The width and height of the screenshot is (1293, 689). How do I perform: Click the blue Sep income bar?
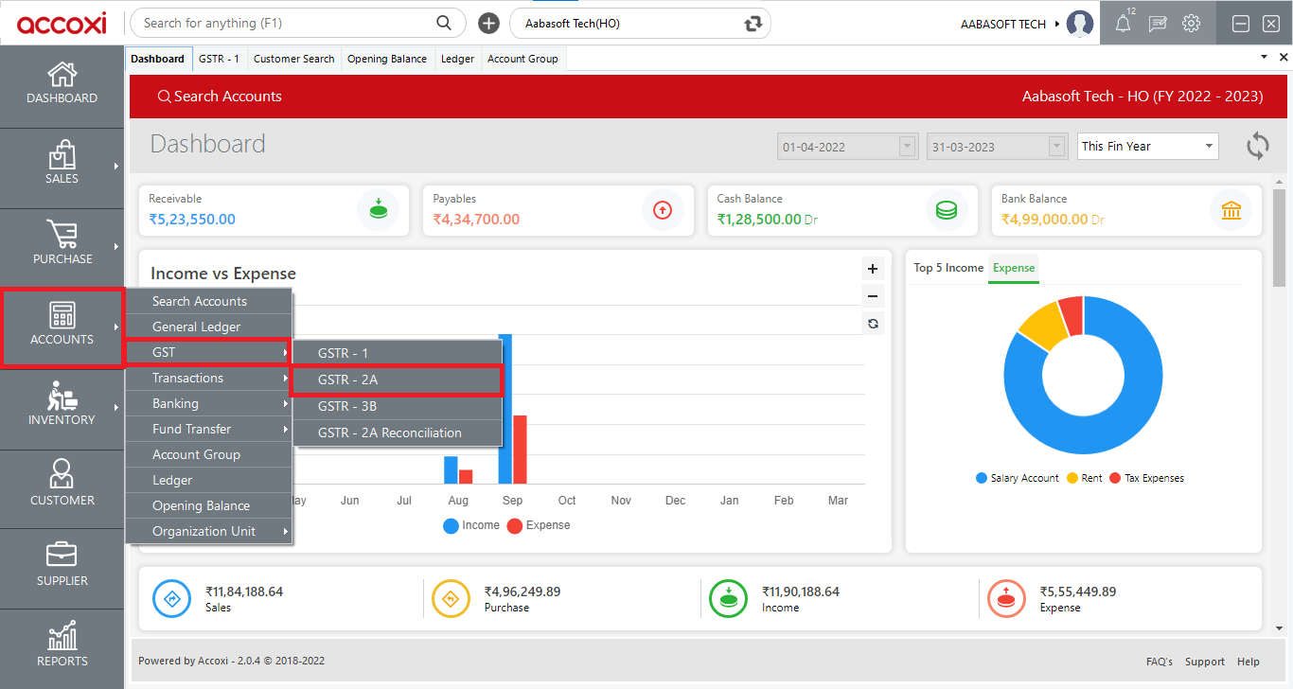tap(505, 409)
